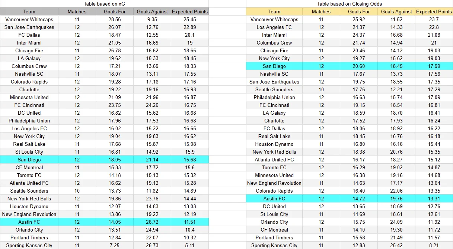Select the "Table based on Closing Odds" title cell
453x249 pixels.
(350, 4)
